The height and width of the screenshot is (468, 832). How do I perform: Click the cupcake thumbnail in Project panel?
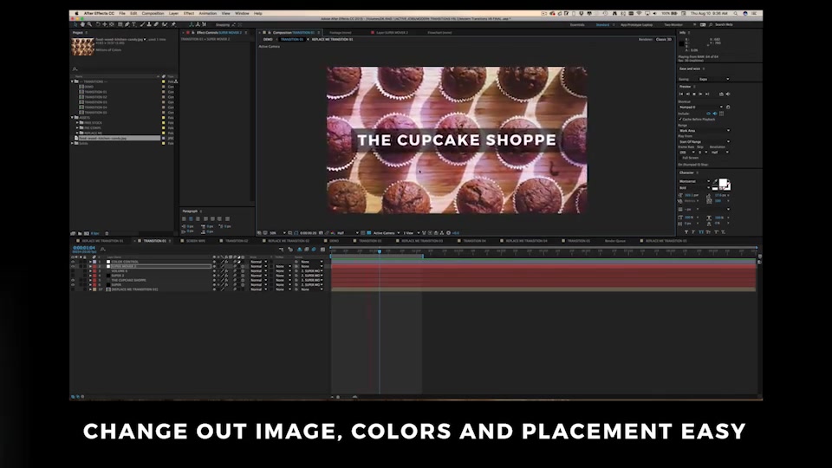(x=83, y=46)
